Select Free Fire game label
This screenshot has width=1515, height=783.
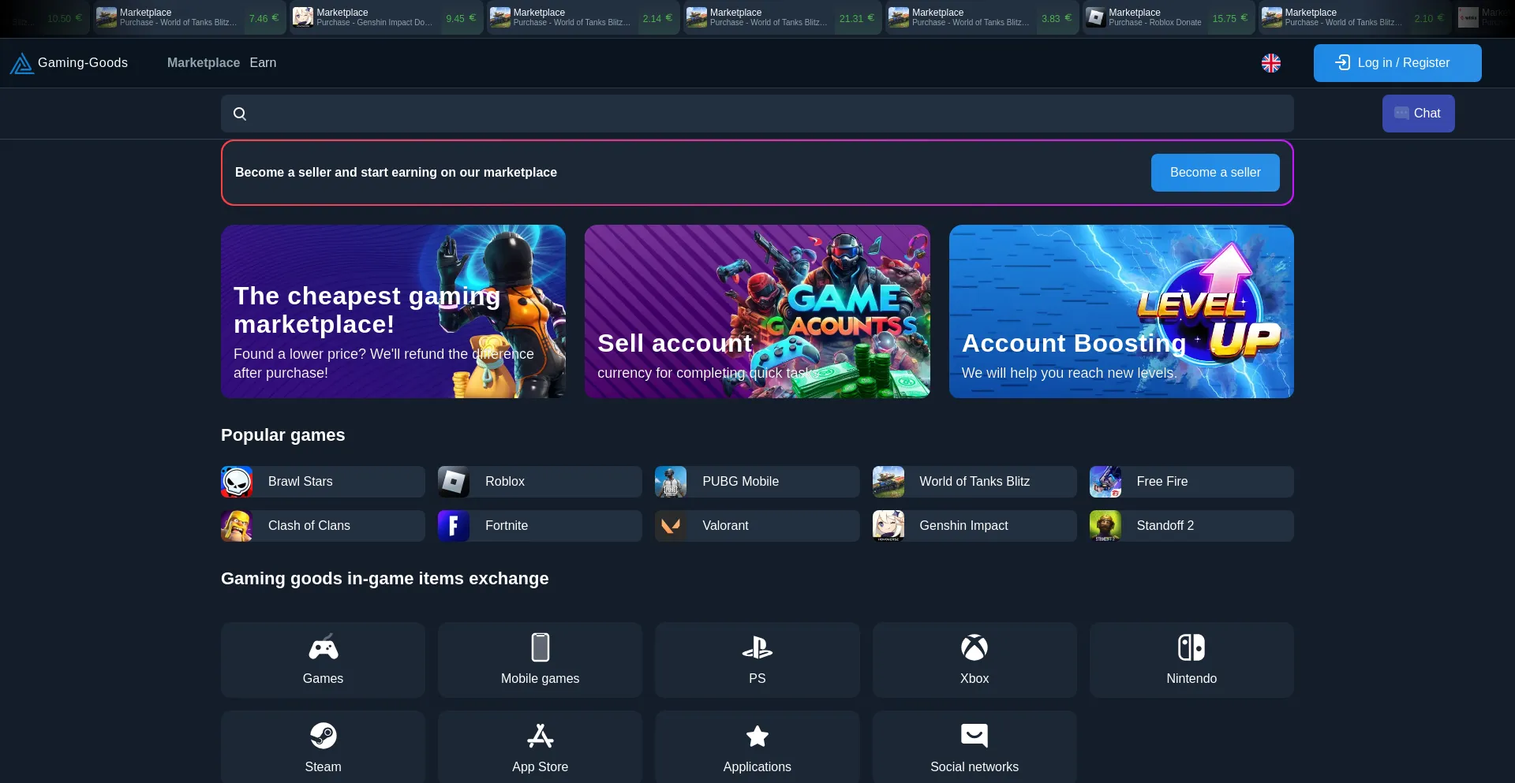pyautogui.click(x=1162, y=482)
